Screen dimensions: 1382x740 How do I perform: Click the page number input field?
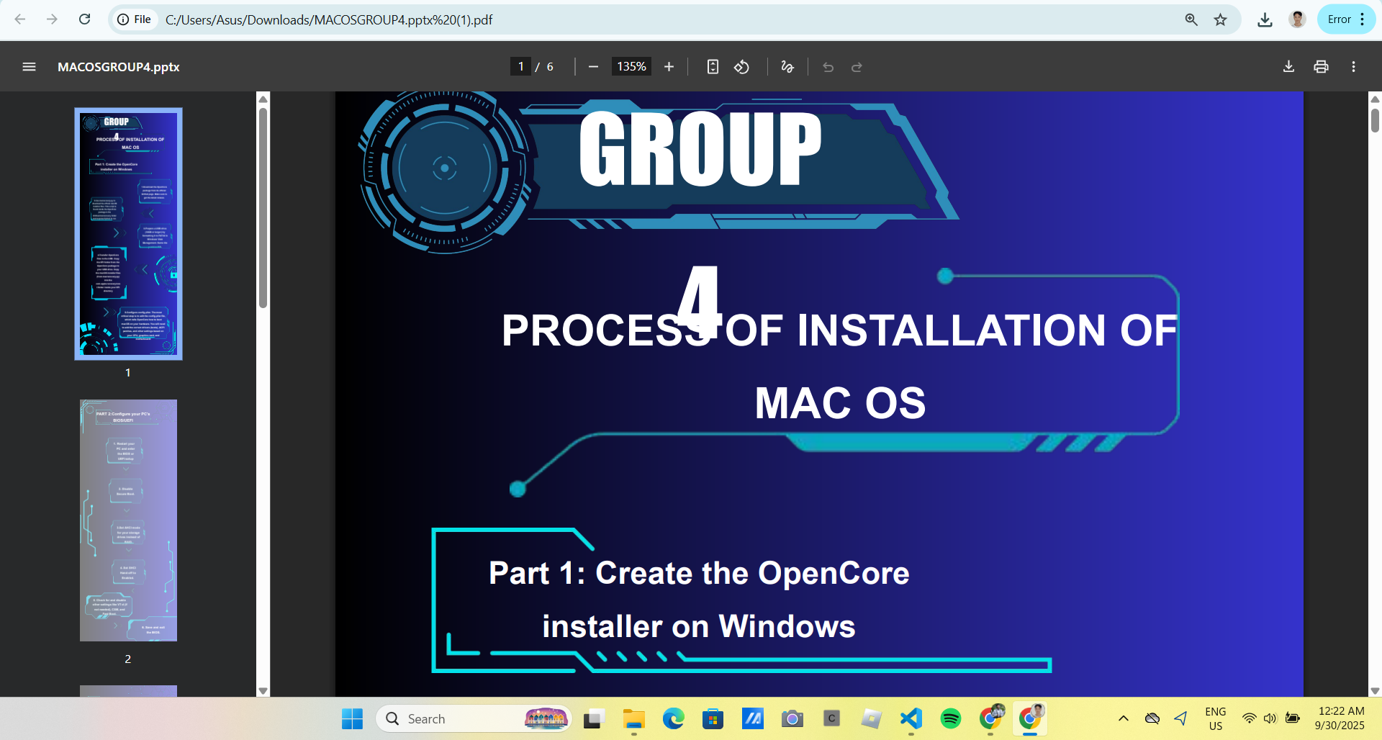point(521,67)
